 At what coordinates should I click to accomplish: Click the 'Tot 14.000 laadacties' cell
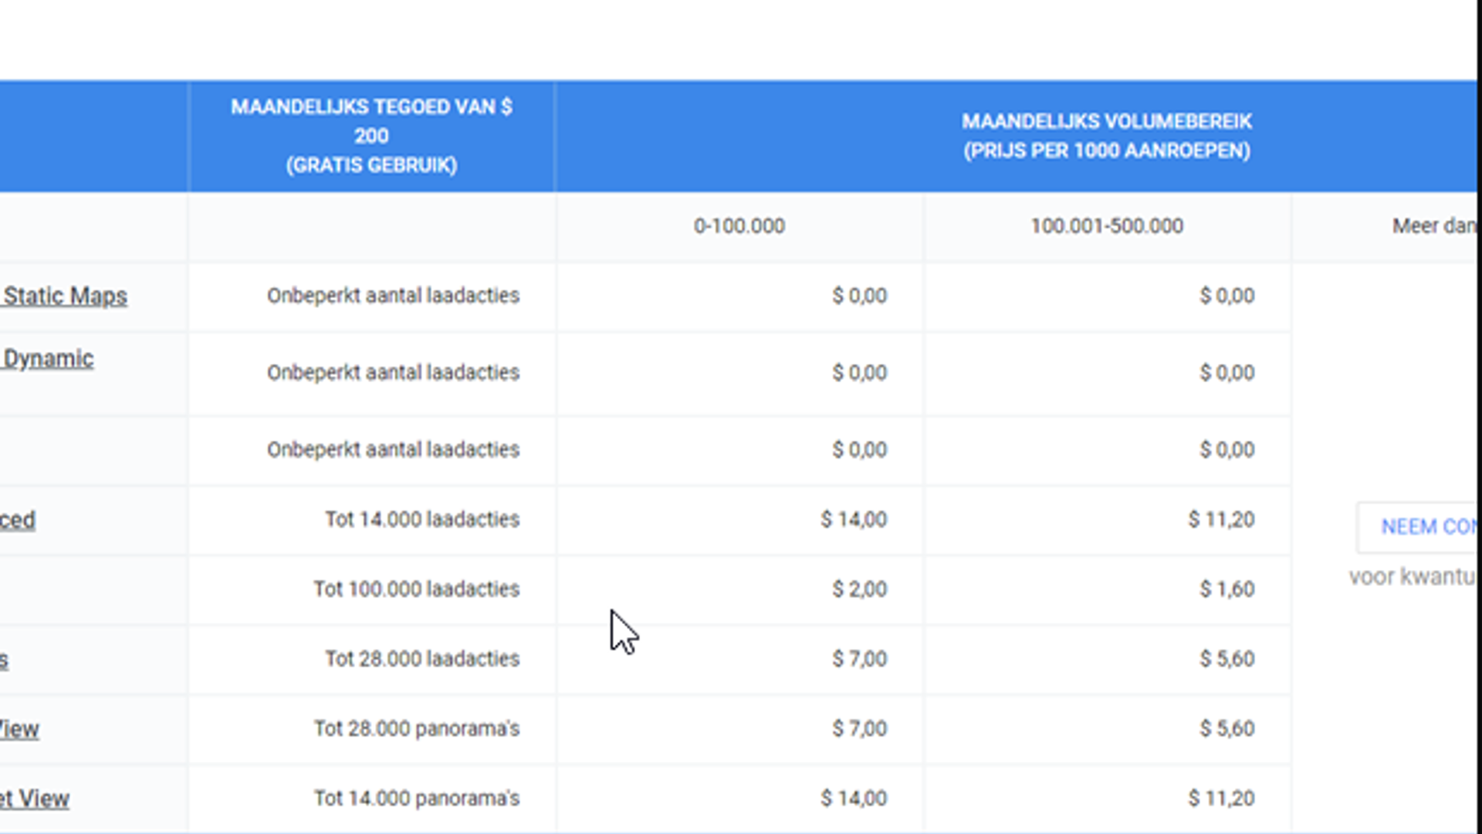(421, 520)
